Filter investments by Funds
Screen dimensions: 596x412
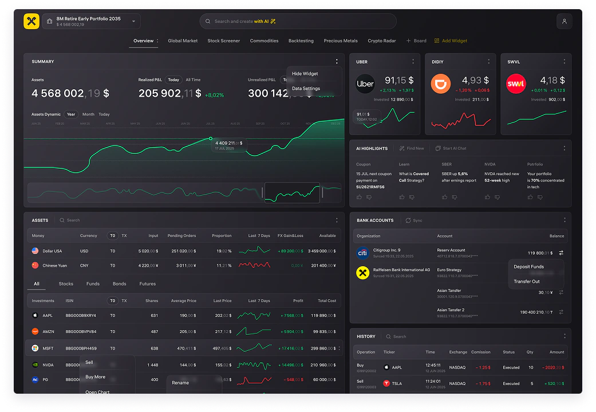[x=93, y=283]
